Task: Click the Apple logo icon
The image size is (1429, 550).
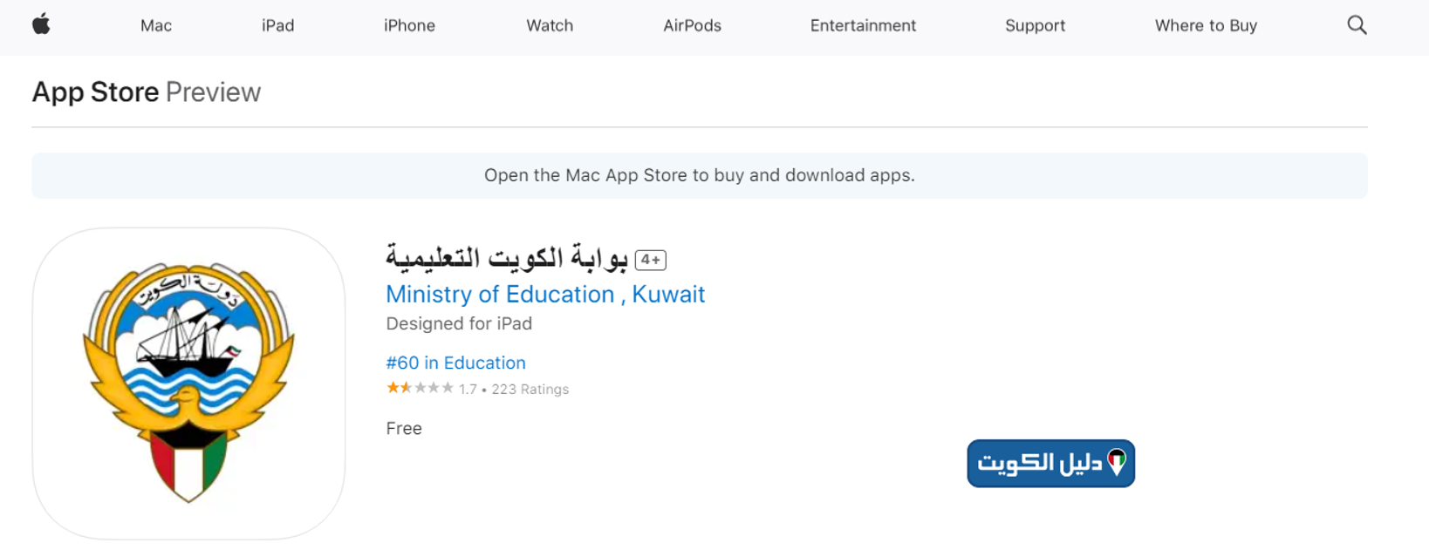Action: tap(41, 25)
